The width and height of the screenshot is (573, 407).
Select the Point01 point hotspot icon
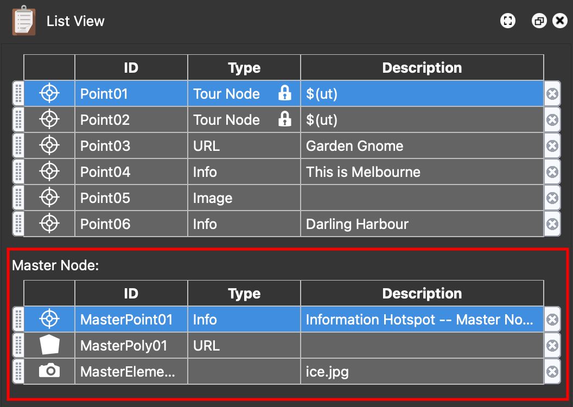tap(48, 93)
